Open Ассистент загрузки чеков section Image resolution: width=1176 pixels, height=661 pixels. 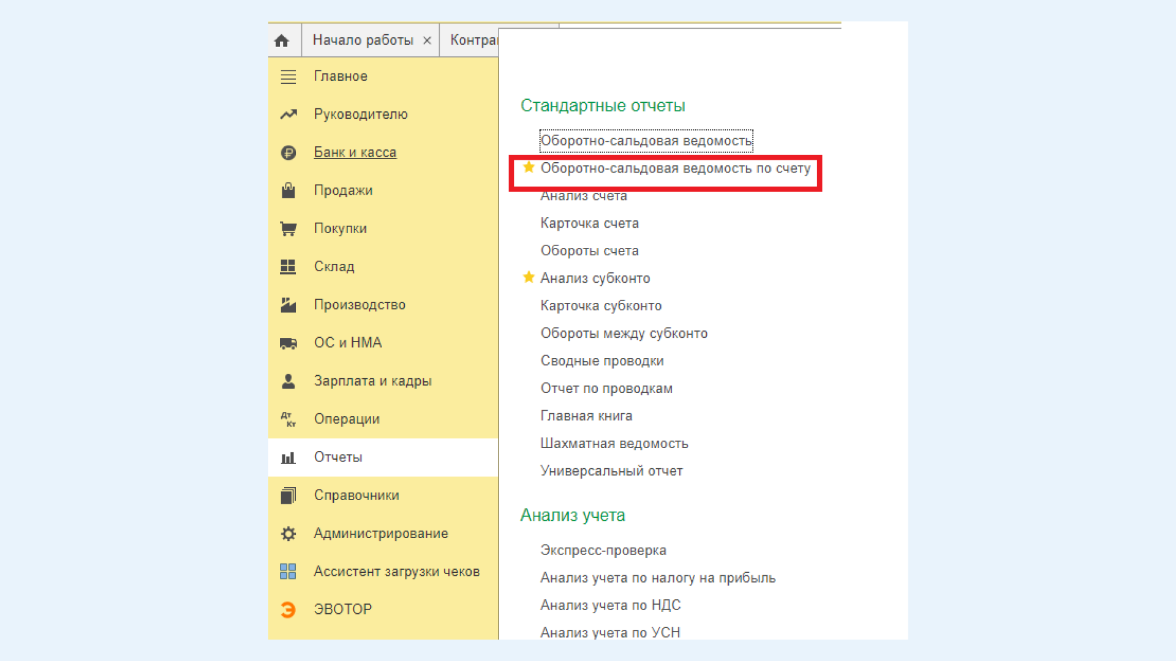(x=396, y=572)
